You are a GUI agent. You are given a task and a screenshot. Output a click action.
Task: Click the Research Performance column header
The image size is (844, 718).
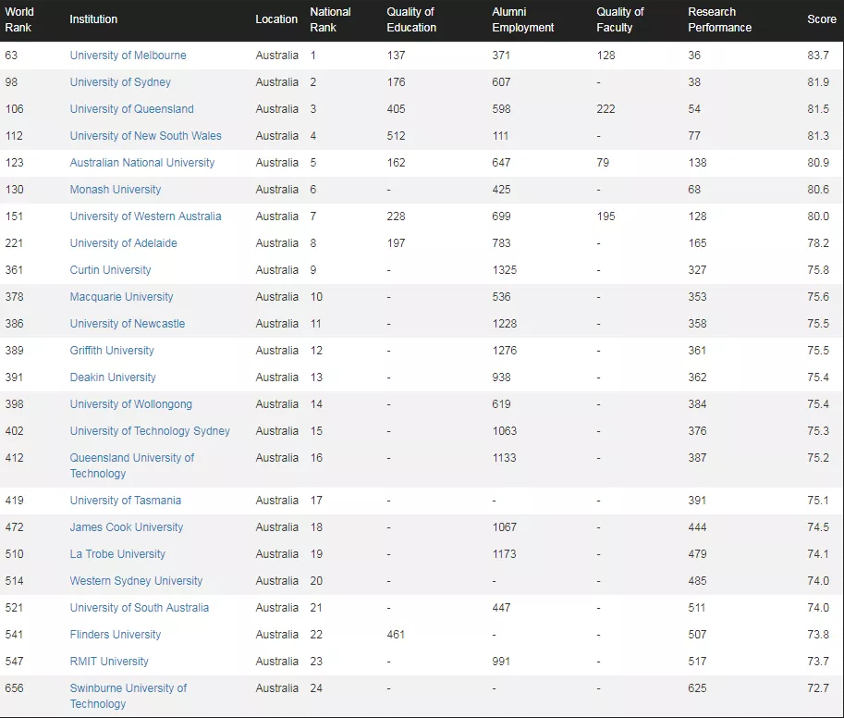(719, 20)
